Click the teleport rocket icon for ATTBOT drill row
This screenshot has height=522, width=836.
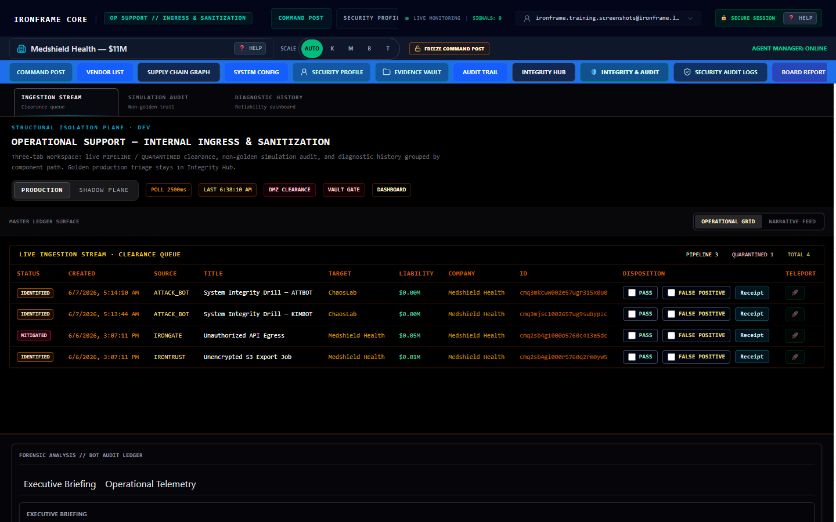coord(795,293)
